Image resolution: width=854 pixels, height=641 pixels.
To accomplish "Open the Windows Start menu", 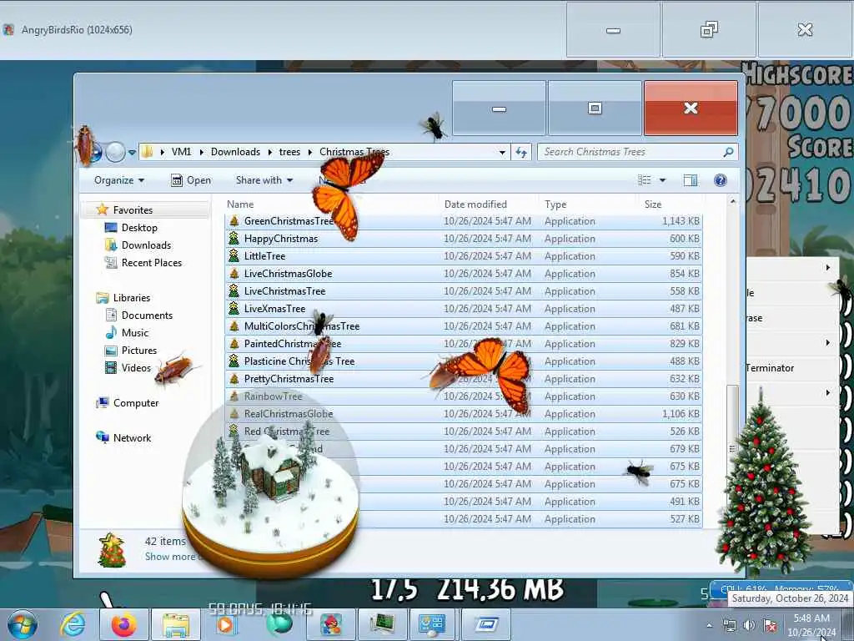I will click(x=22, y=624).
